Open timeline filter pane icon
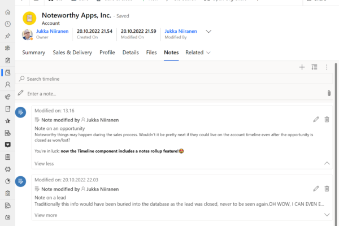This screenshot has height=226, width=339. point(314,67)
